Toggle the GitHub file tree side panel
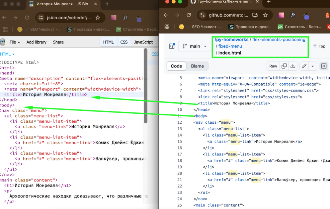This screenshot has height=209, width=330. [x=172, y=46]
